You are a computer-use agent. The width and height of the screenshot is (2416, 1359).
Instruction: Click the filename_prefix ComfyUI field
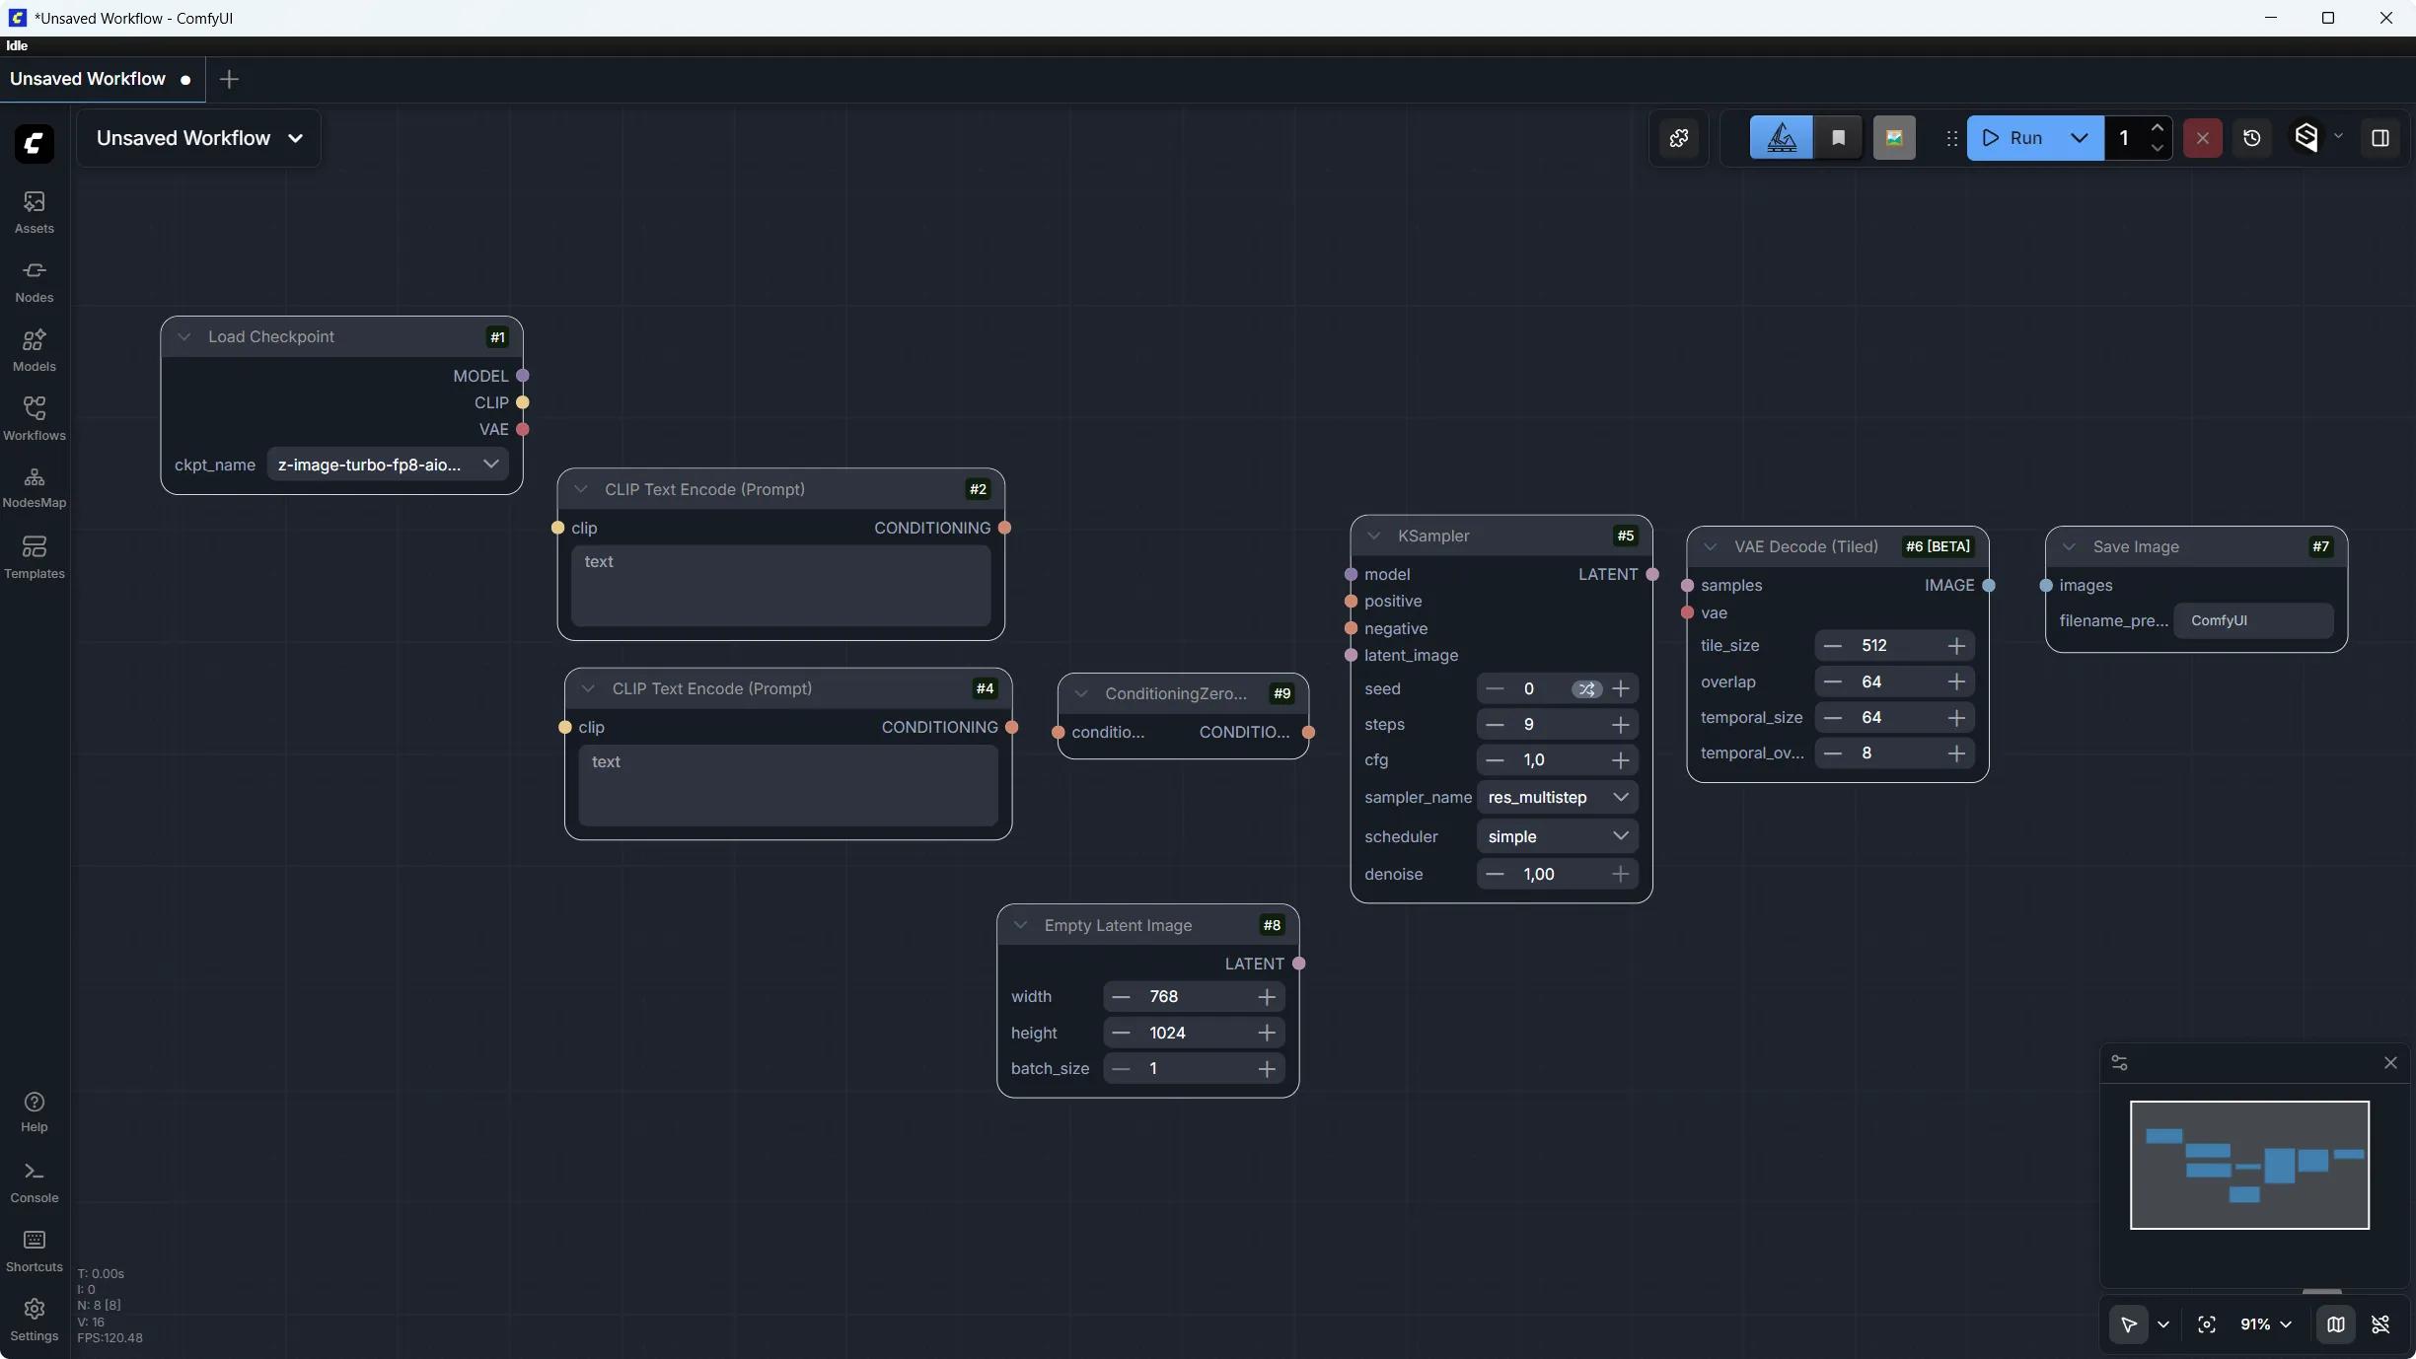[2253, 621]
